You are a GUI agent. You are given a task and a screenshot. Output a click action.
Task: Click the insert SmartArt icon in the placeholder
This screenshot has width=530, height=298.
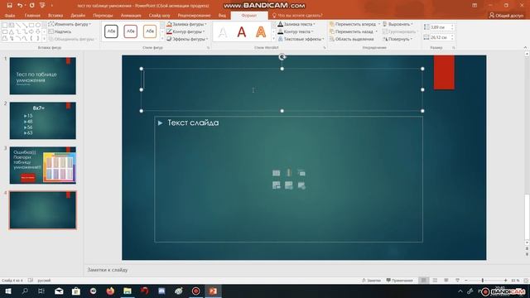point(301,173)
